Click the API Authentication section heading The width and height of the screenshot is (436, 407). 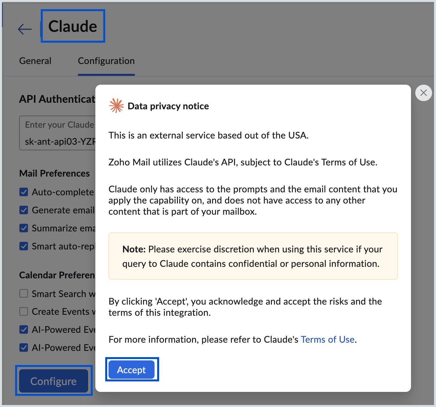58,98
